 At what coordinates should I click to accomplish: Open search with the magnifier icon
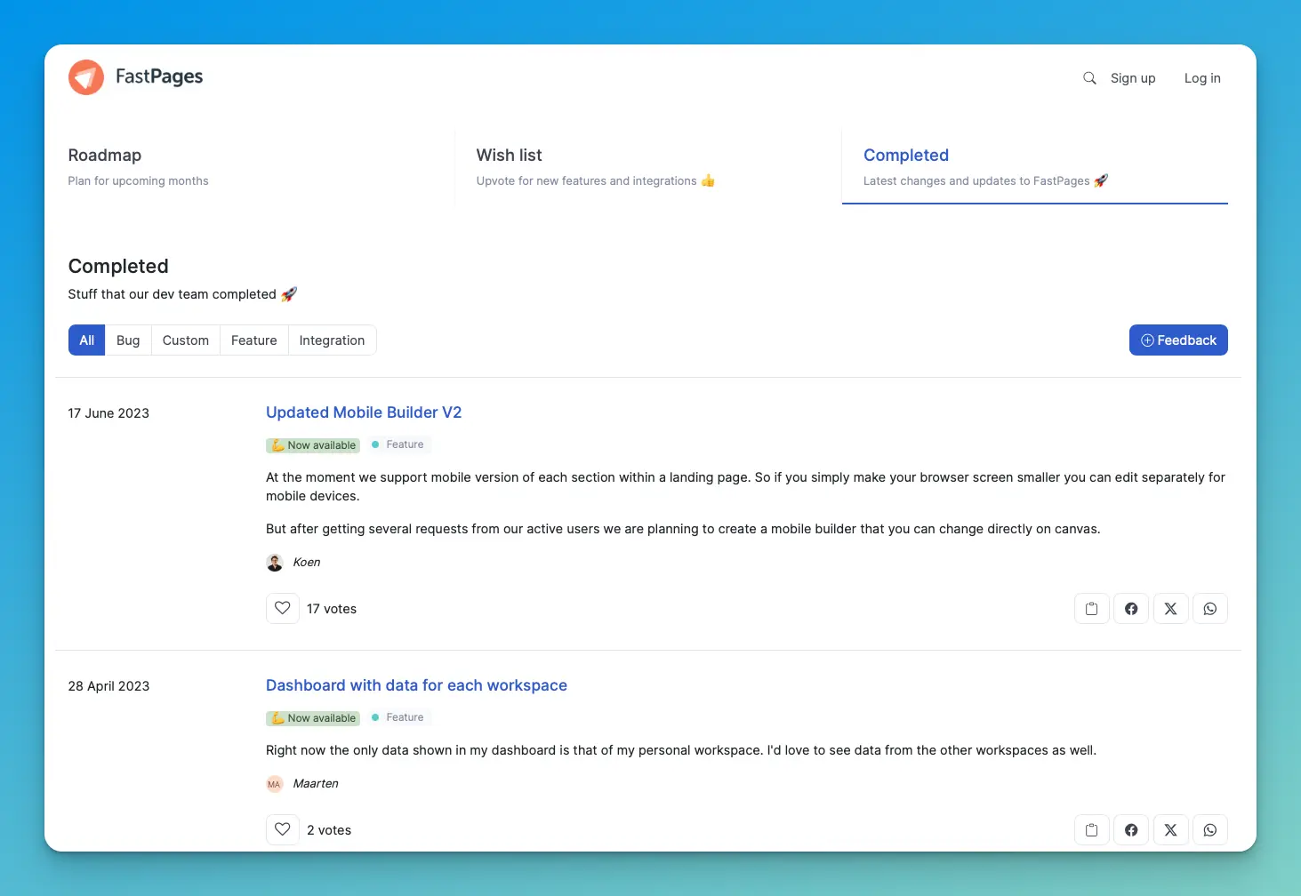pyautogui.click(x=1089, y=78)
